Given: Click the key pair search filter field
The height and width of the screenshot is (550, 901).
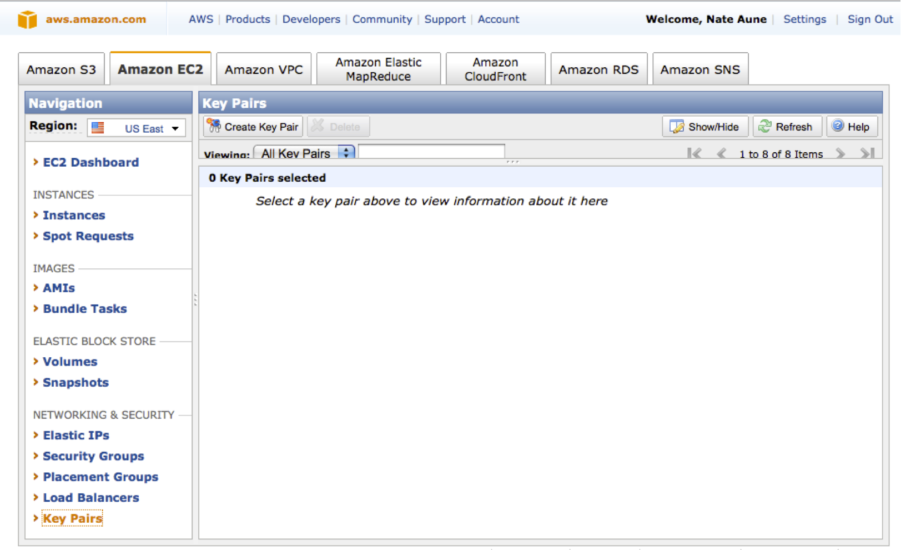Looking at the screenshot, I should [431, 152].
